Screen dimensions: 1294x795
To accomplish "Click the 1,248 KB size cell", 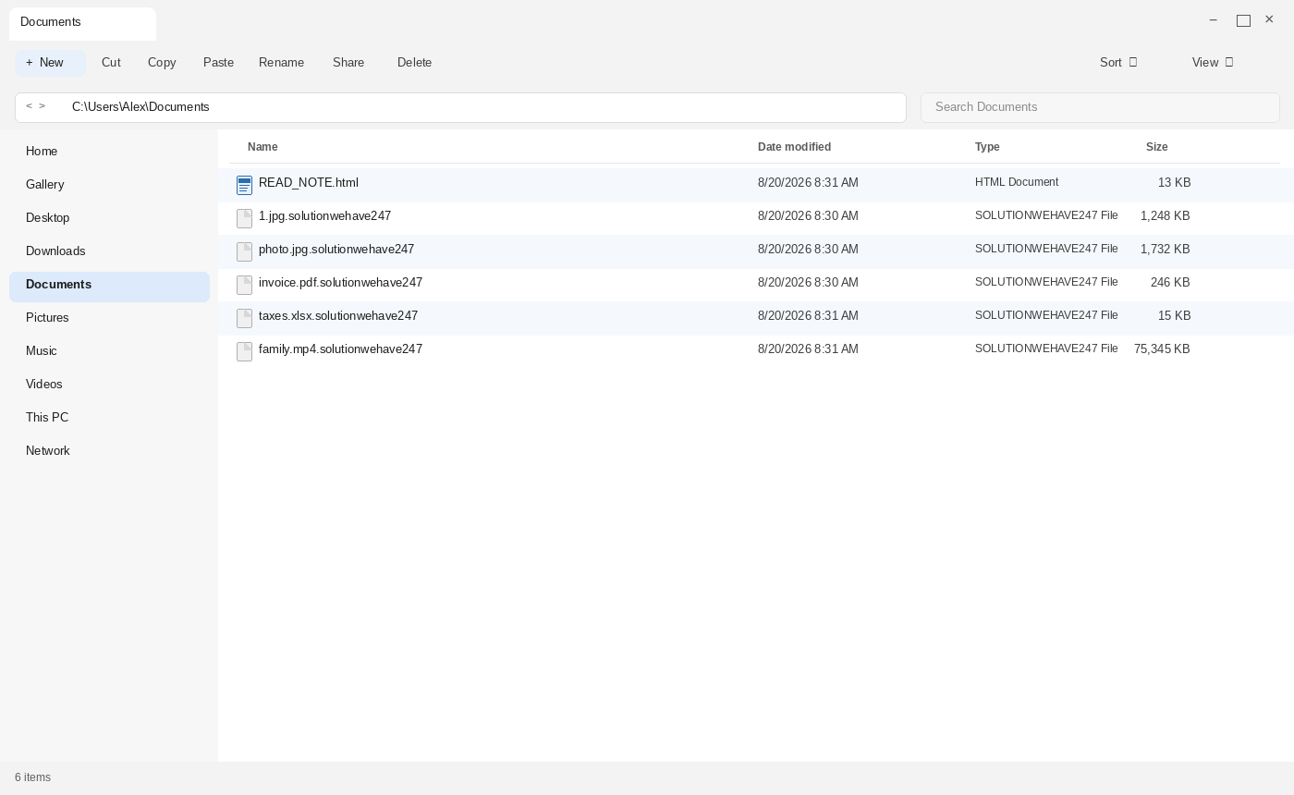I will pos(1165,216).
